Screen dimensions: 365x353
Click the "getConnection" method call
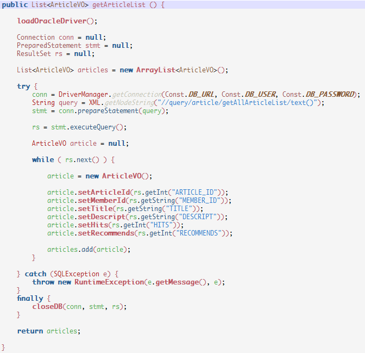point(137,95)
